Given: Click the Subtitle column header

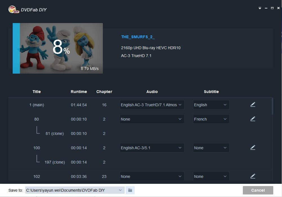Looking at the screenshot, I should [211, 92].
